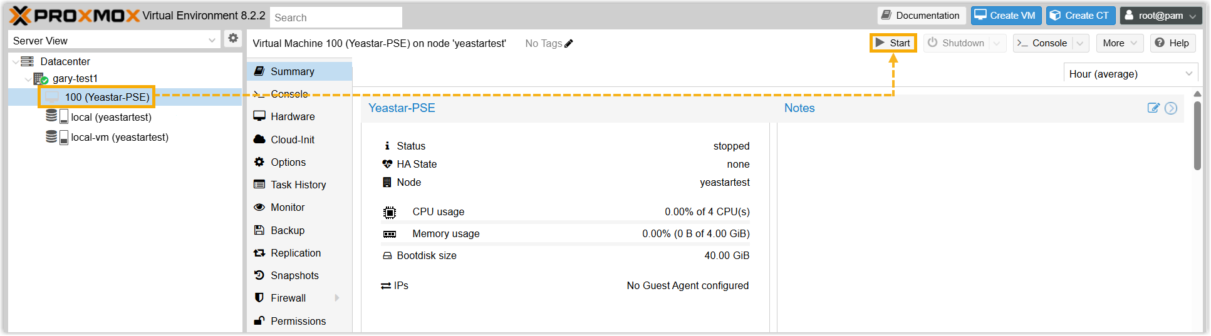The width and height of the screenshot is (1211, 336).
Task: Click the Proxmox logo
Action: tap(74, 16)
